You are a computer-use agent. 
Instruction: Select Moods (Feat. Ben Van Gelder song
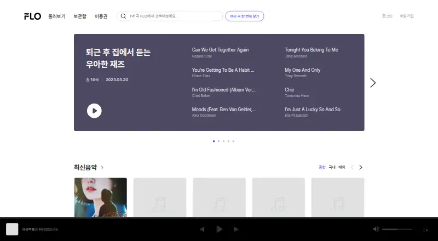pos(224,110)
